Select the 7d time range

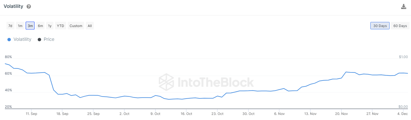[x=10, y=26]
